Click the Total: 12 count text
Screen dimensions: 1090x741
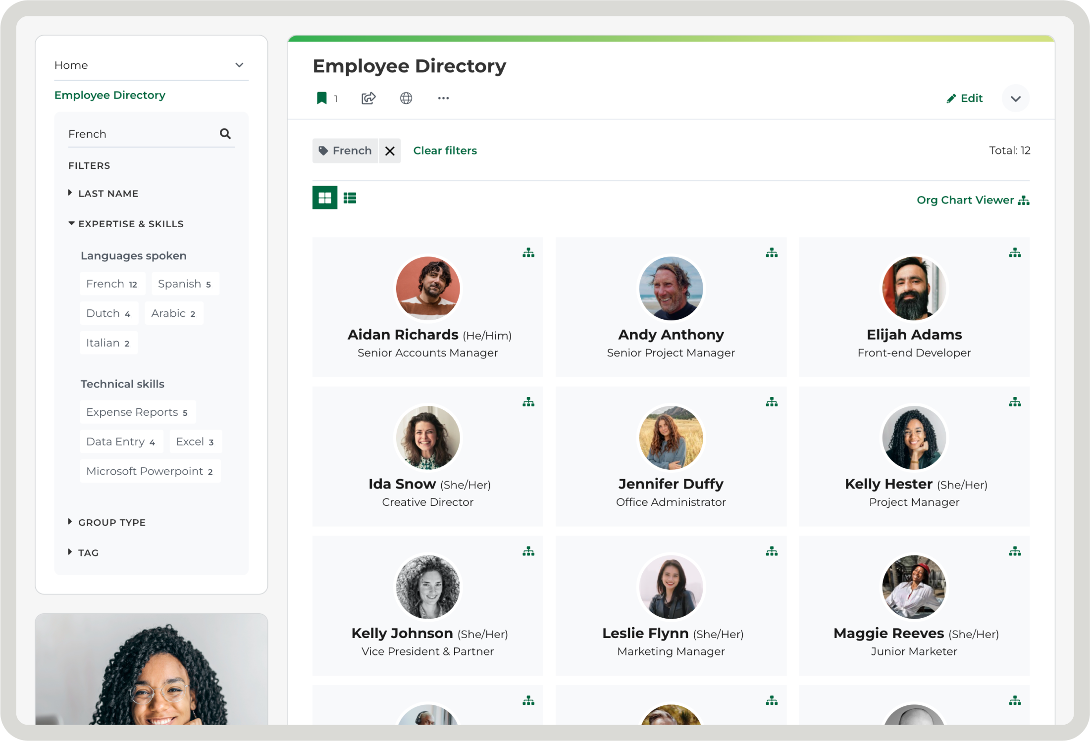pos(1009,150)
